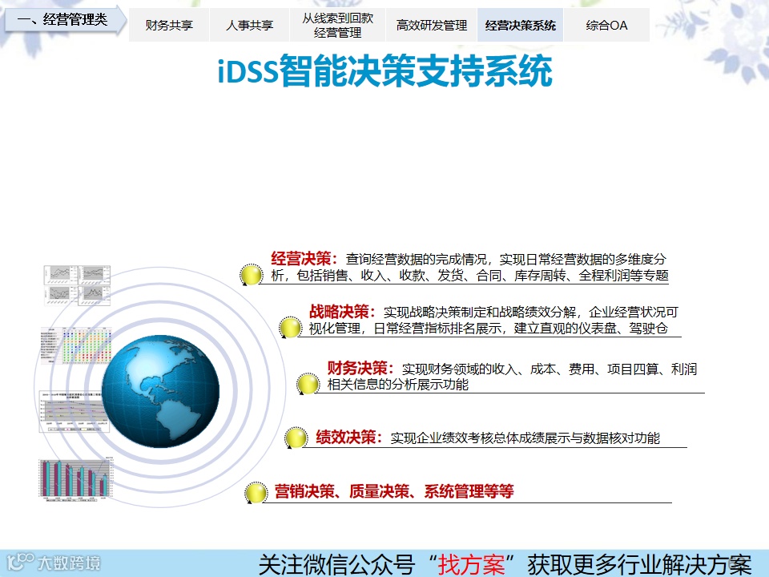
Task: Open the 综合OA tab
Action: point(606,25)
